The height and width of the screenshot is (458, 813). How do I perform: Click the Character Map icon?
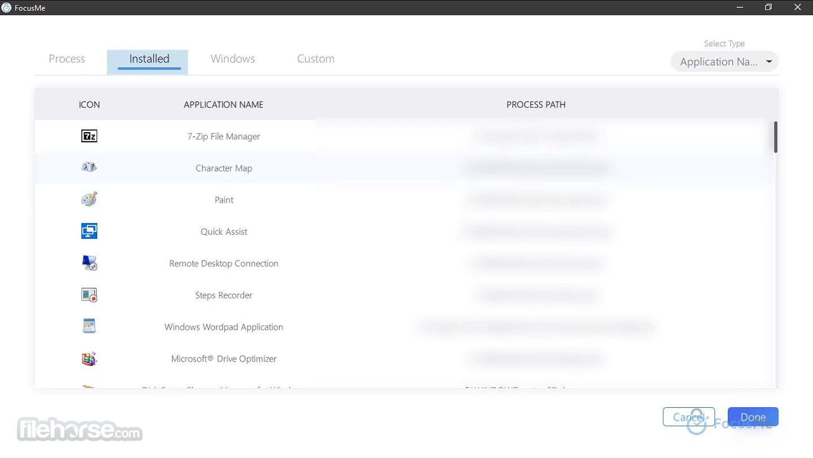(x=89, y=167)
